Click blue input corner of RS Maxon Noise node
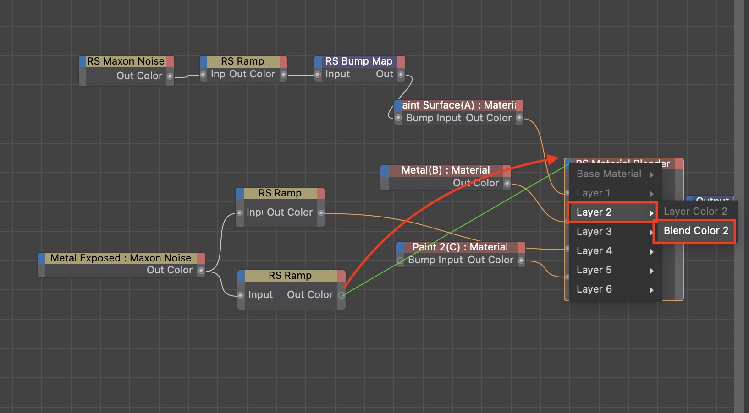Viewport: 749px width, 413px height. point(83,61)
